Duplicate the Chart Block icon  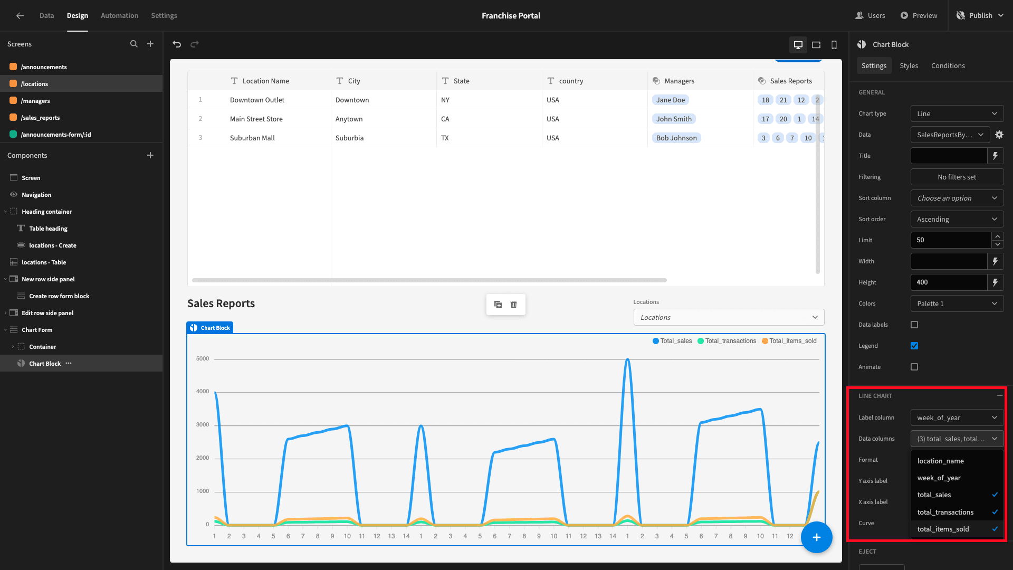[x=498, y=305]
